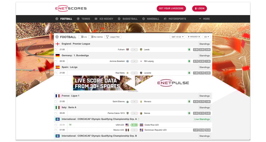Open LaLiga Standings
Image resolution: width=266 pixels, height=142 pixels.
tap(204, 67)
